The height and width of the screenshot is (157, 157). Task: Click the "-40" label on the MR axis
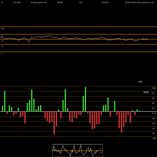[153, 123]
